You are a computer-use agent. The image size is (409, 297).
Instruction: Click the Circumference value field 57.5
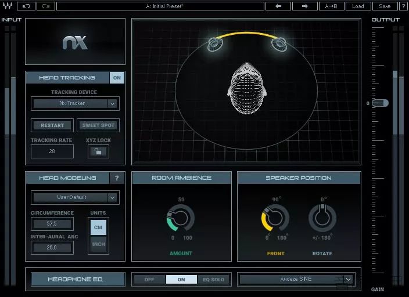pos(52,223)
